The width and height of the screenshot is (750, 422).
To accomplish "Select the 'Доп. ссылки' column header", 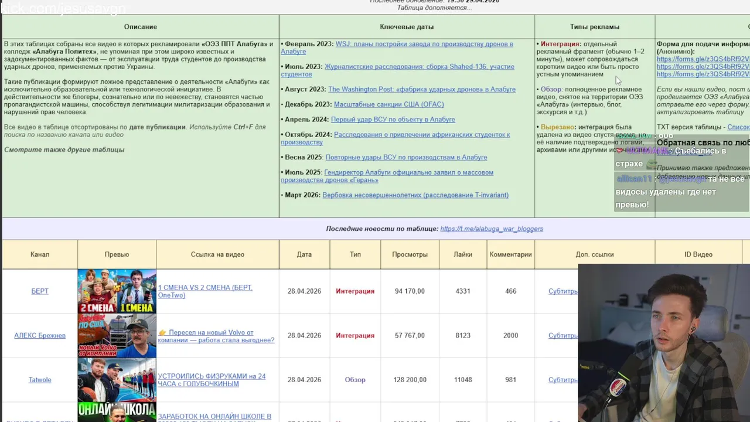I will [595, 254].
